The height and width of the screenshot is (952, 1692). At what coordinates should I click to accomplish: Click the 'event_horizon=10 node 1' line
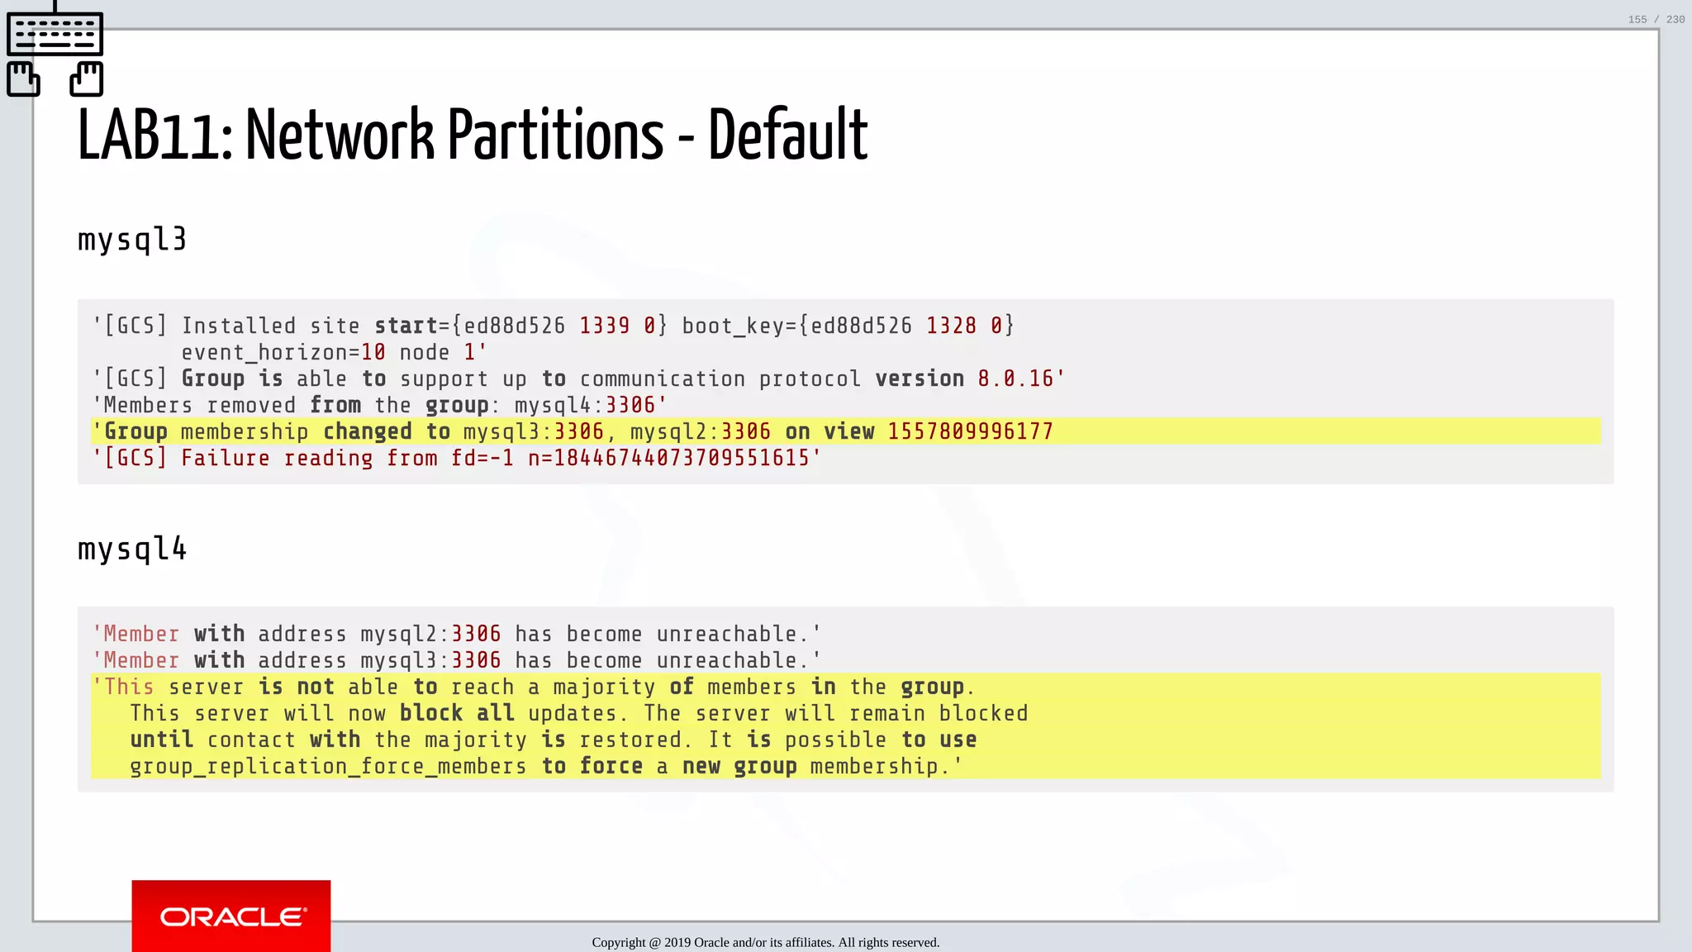click(x=334, y=352)
